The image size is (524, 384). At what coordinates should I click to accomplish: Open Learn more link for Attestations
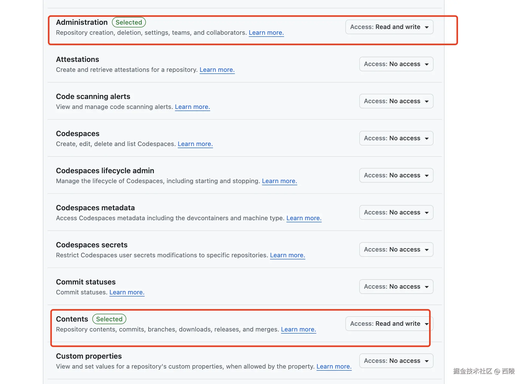click(x=217, y=70)
